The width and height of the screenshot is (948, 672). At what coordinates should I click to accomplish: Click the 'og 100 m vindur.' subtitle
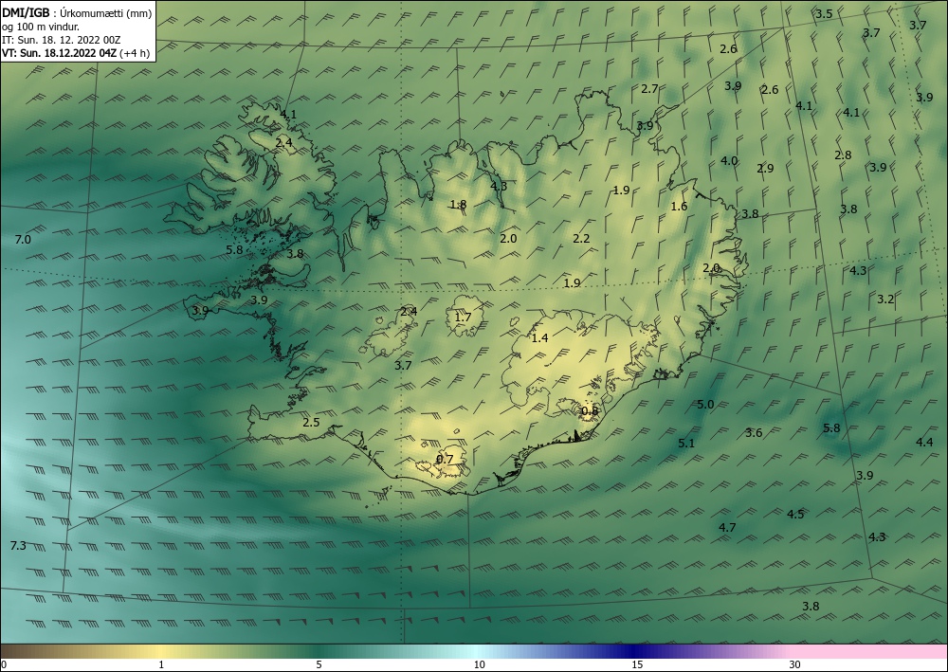click(41, 27)
